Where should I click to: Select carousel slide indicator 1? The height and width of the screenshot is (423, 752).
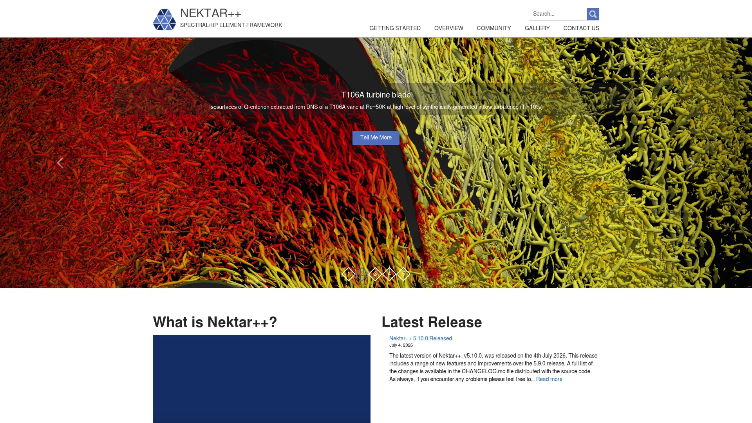(x=348, y=274)
